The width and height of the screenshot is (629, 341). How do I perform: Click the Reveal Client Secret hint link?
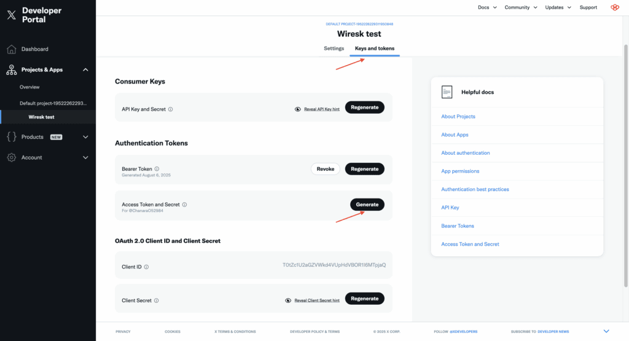[317, 300]
